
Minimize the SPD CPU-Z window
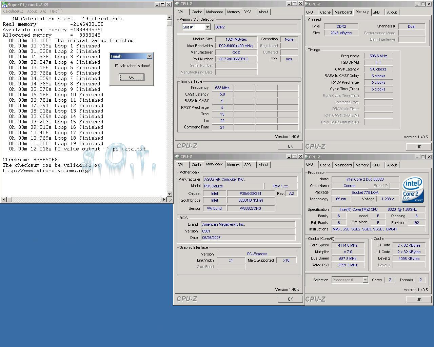point(289,4)
